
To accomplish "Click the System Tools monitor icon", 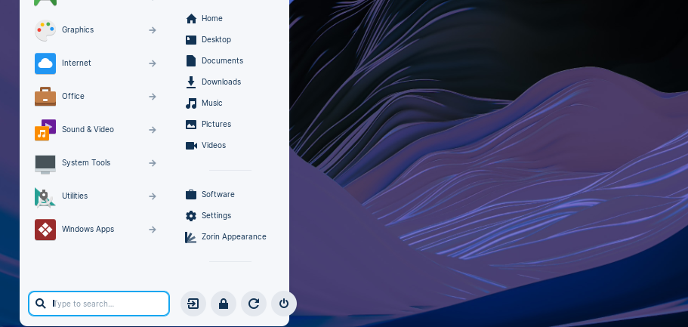I will (45, 163).
